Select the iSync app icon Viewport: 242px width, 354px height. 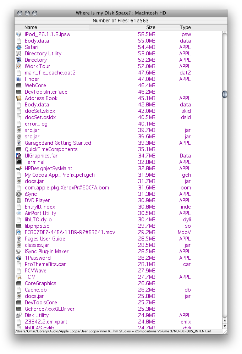(x=19, y=194)
